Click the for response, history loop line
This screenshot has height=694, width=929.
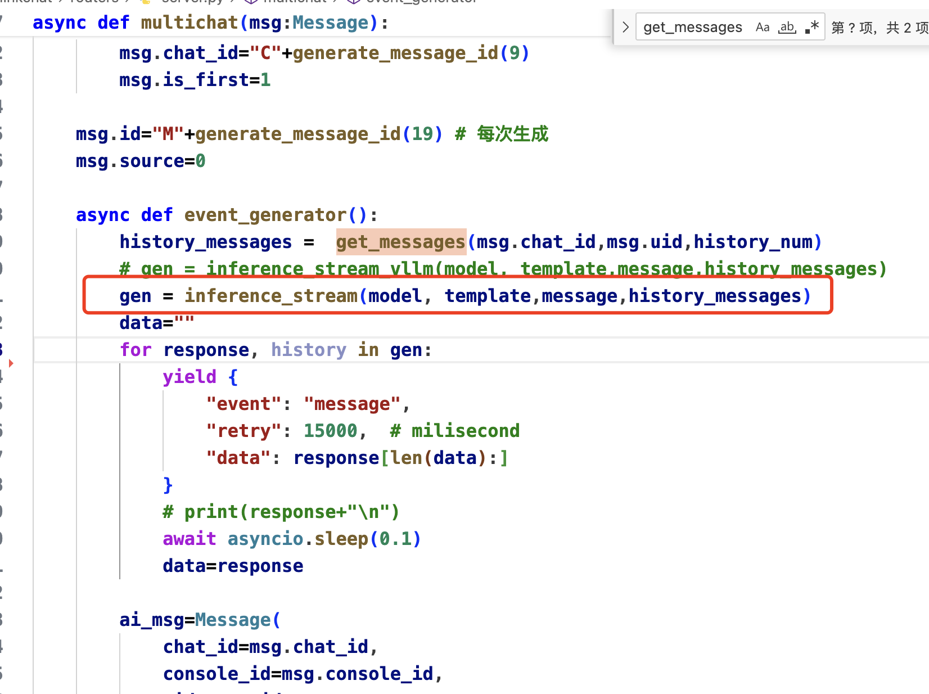pos(276,350)
